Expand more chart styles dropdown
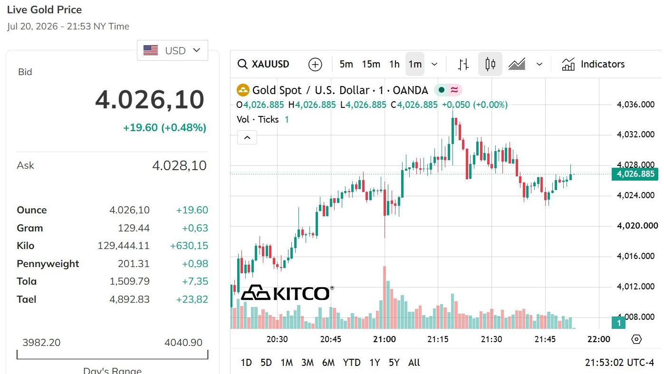 [x=539, y=64]
